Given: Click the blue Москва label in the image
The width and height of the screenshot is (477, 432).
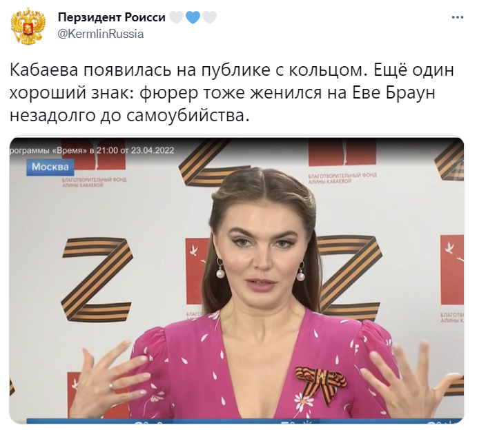Looking at the screenshot, I should pos(50,167).
